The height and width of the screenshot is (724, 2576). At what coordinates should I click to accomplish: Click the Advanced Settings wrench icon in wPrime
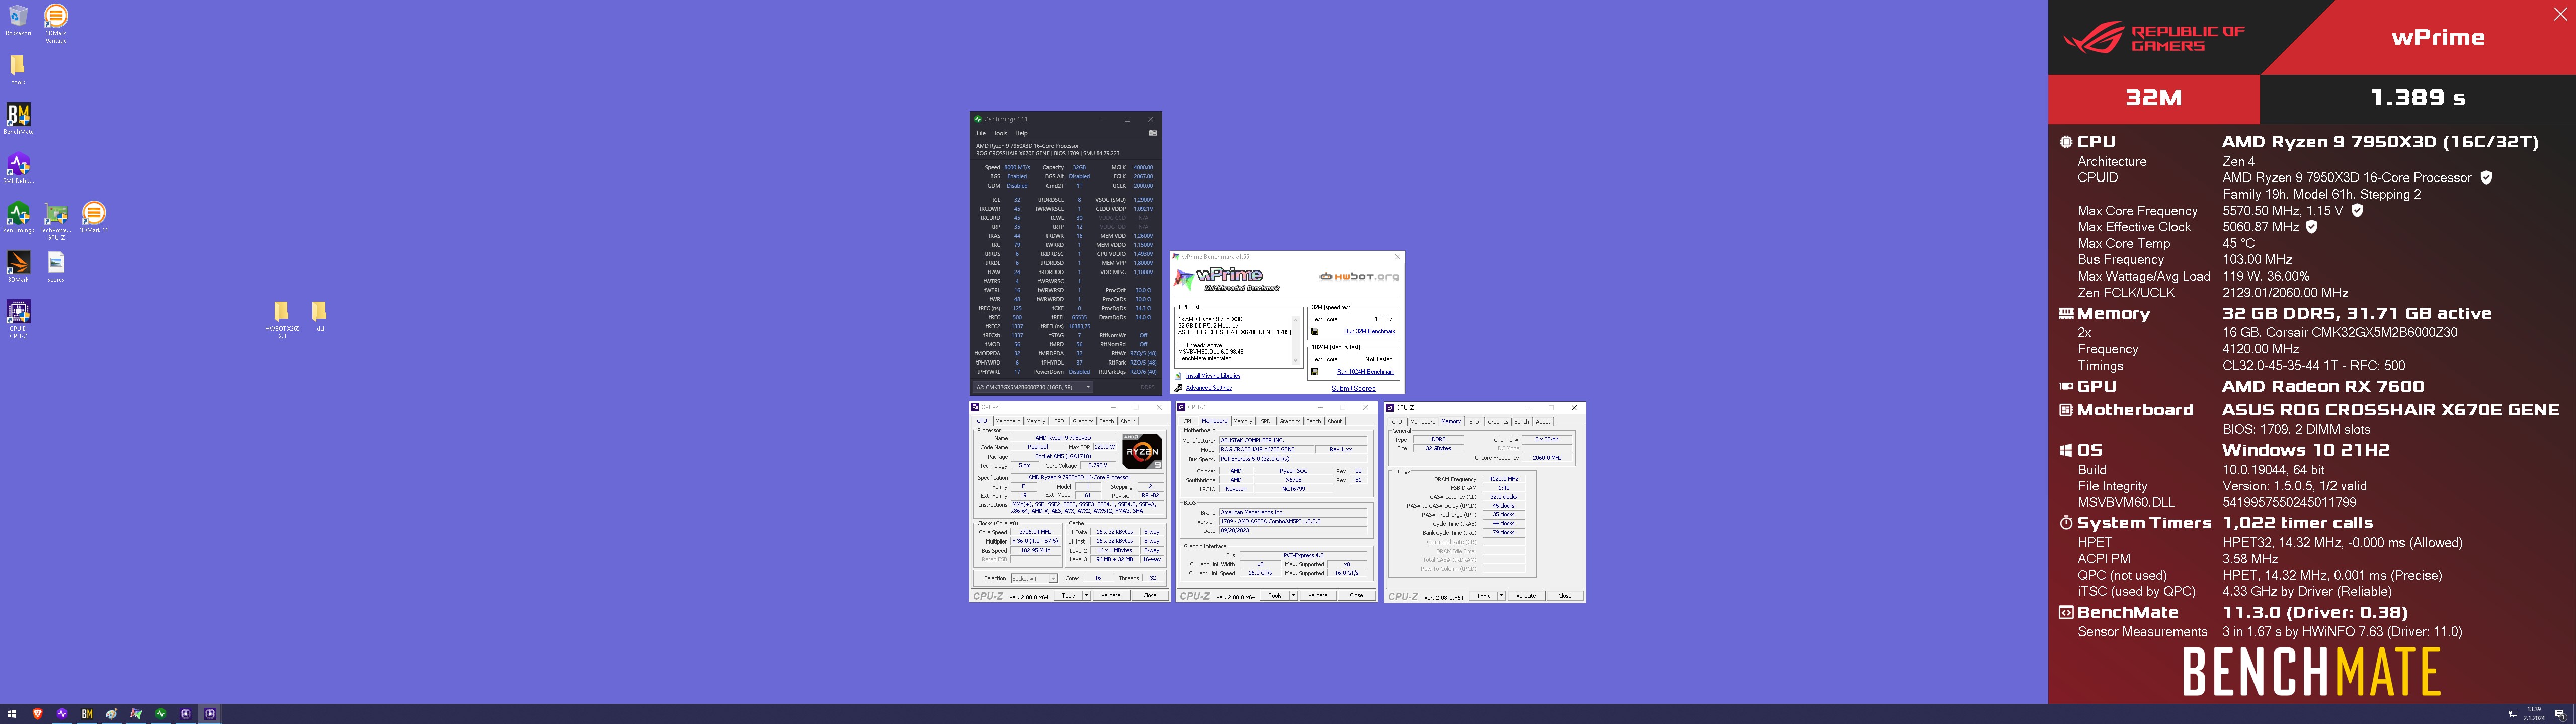(x=1179, y=388)
